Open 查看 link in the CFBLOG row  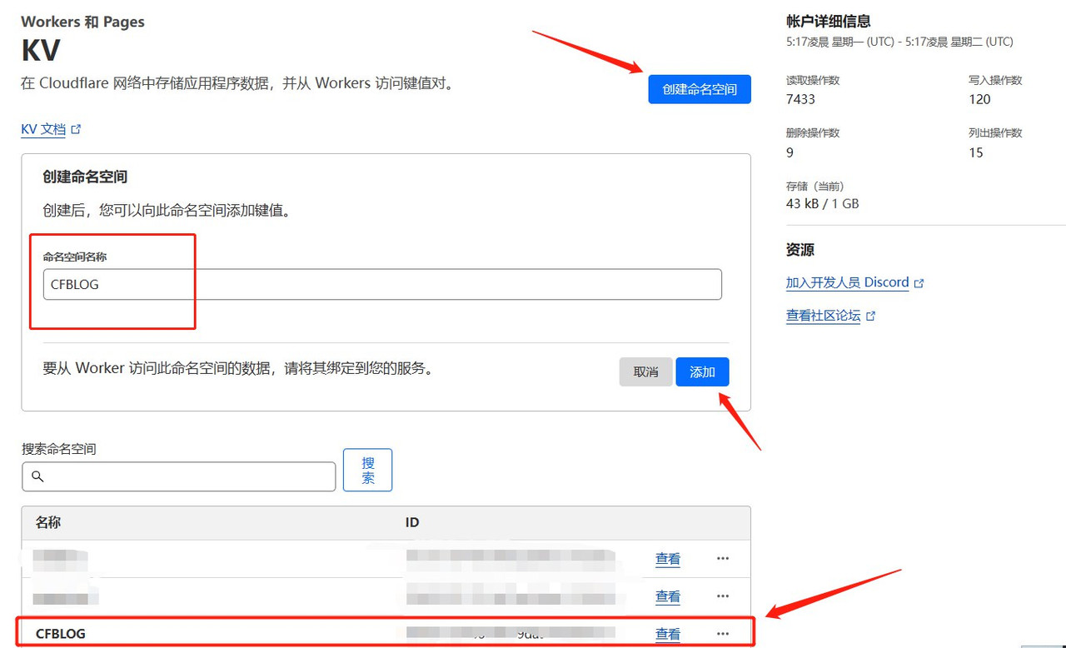[x=668, y=634]
